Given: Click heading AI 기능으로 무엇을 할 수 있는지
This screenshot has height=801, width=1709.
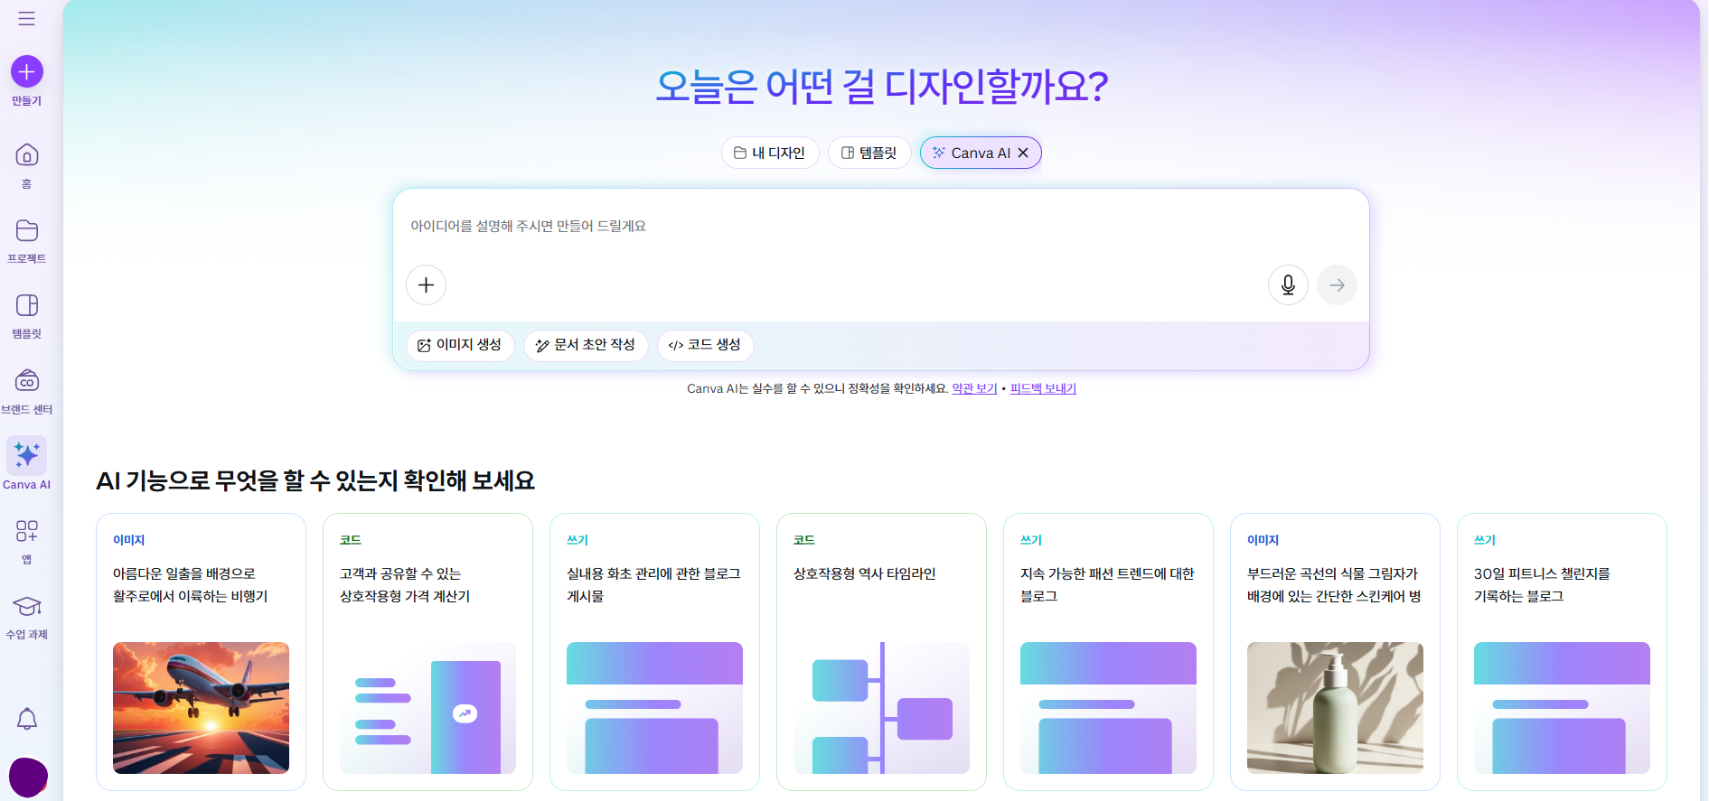Looking at the screenshot, I should point(315,480).
